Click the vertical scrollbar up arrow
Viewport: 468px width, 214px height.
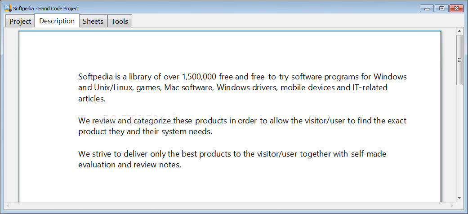459,31
